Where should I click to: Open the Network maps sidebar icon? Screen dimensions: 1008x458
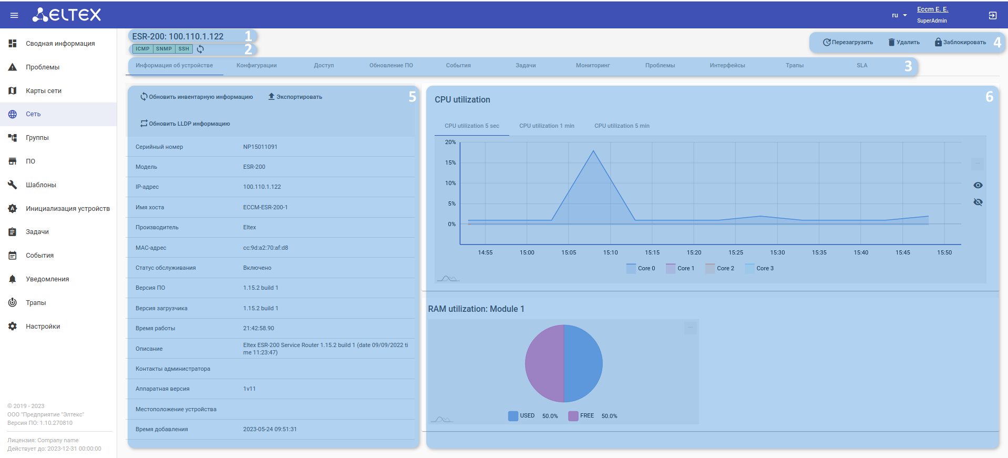pyautogui.click(x=13, y=91)
